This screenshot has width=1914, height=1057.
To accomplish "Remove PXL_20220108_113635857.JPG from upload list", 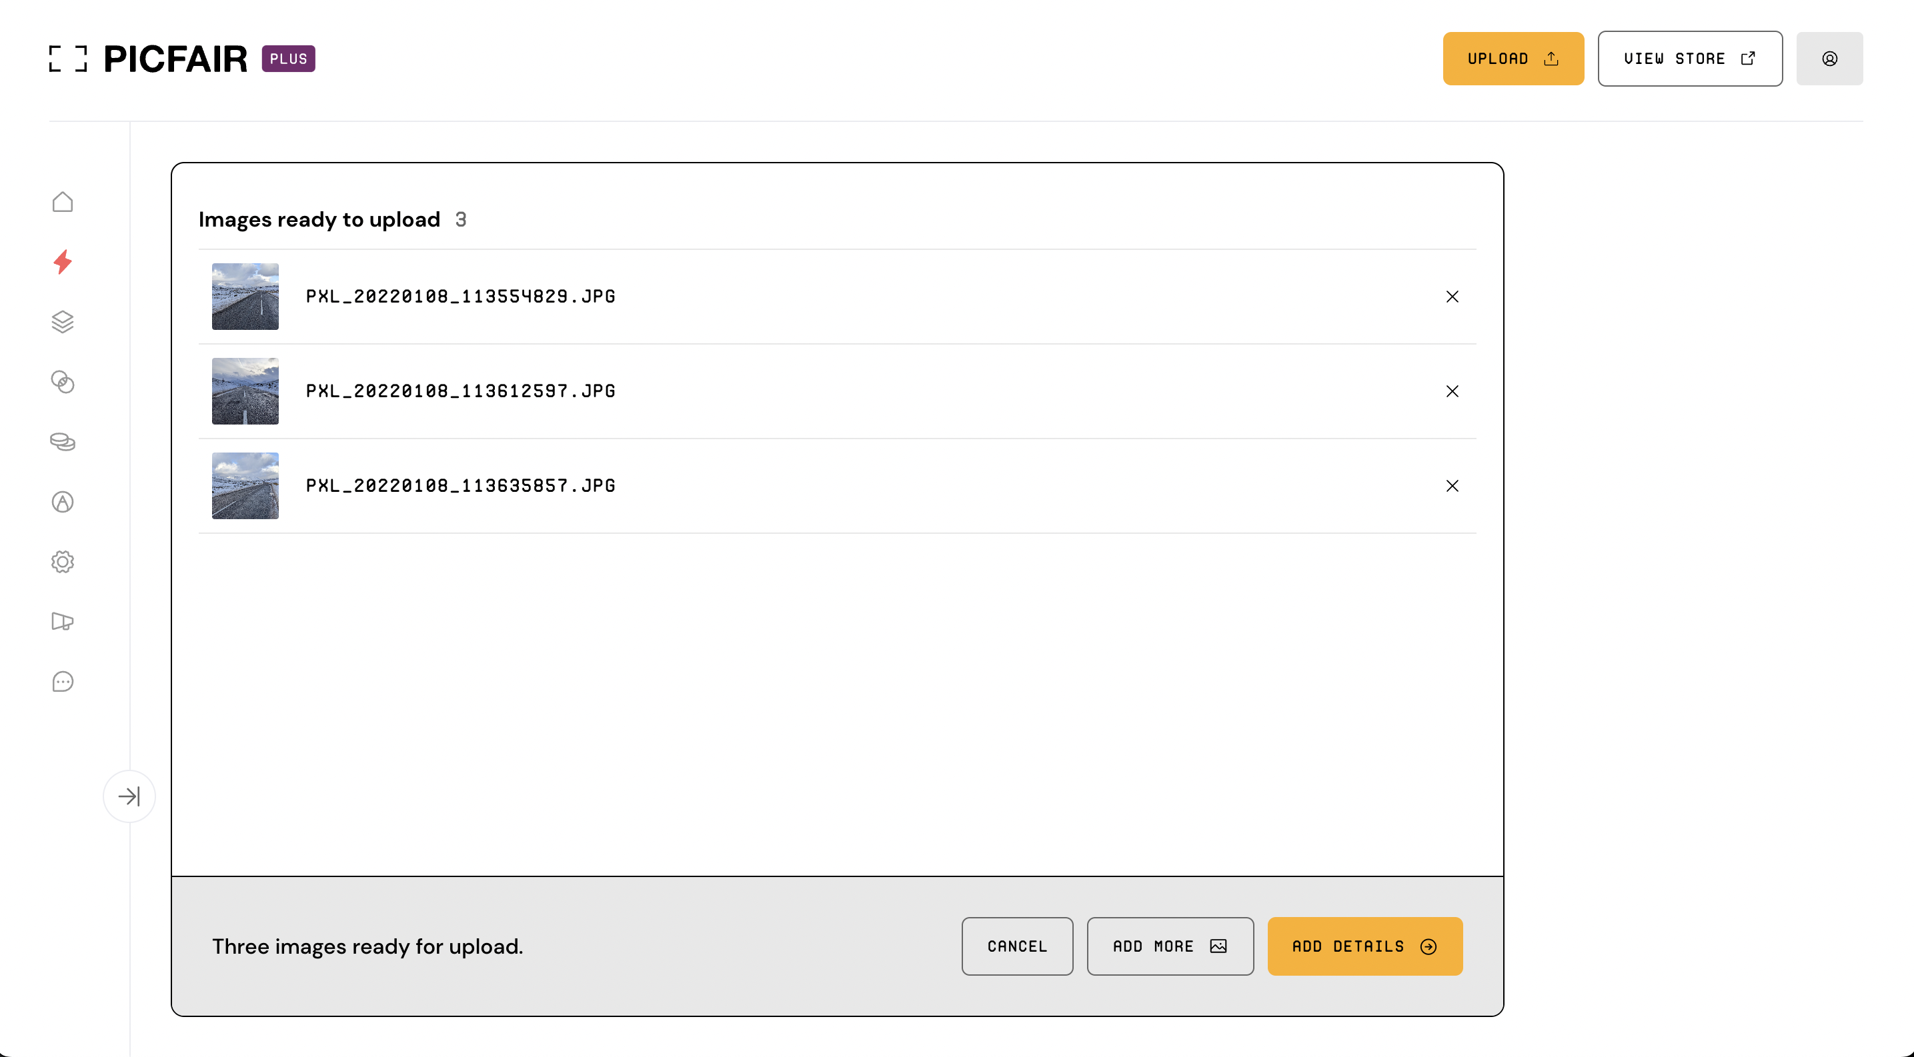I will [1452, 485].
